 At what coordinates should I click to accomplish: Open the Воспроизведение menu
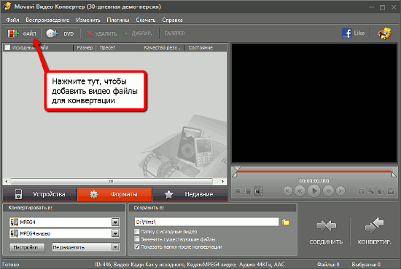coord(47,20)
